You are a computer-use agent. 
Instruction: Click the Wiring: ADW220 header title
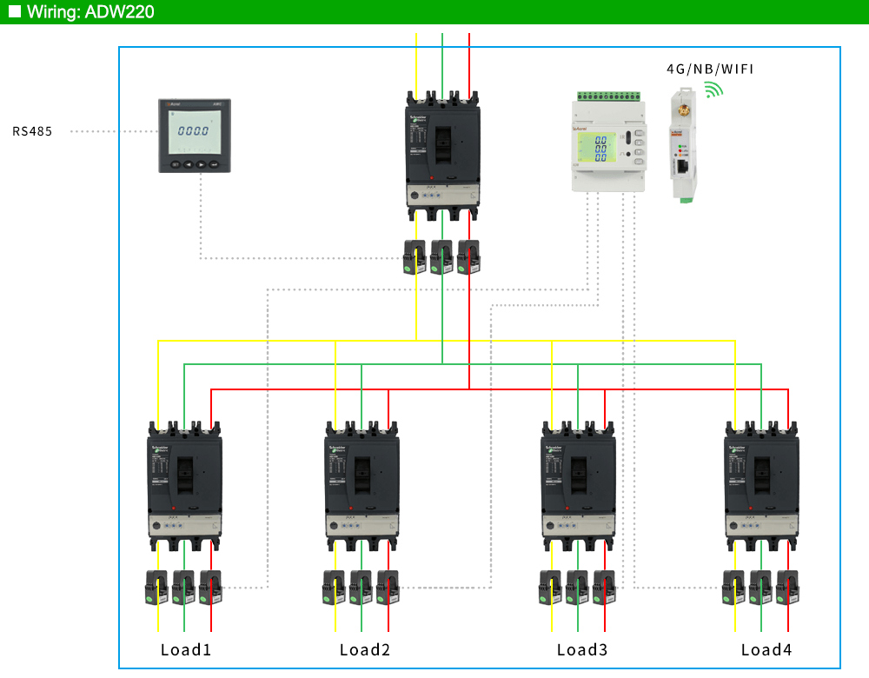(90, 11)
